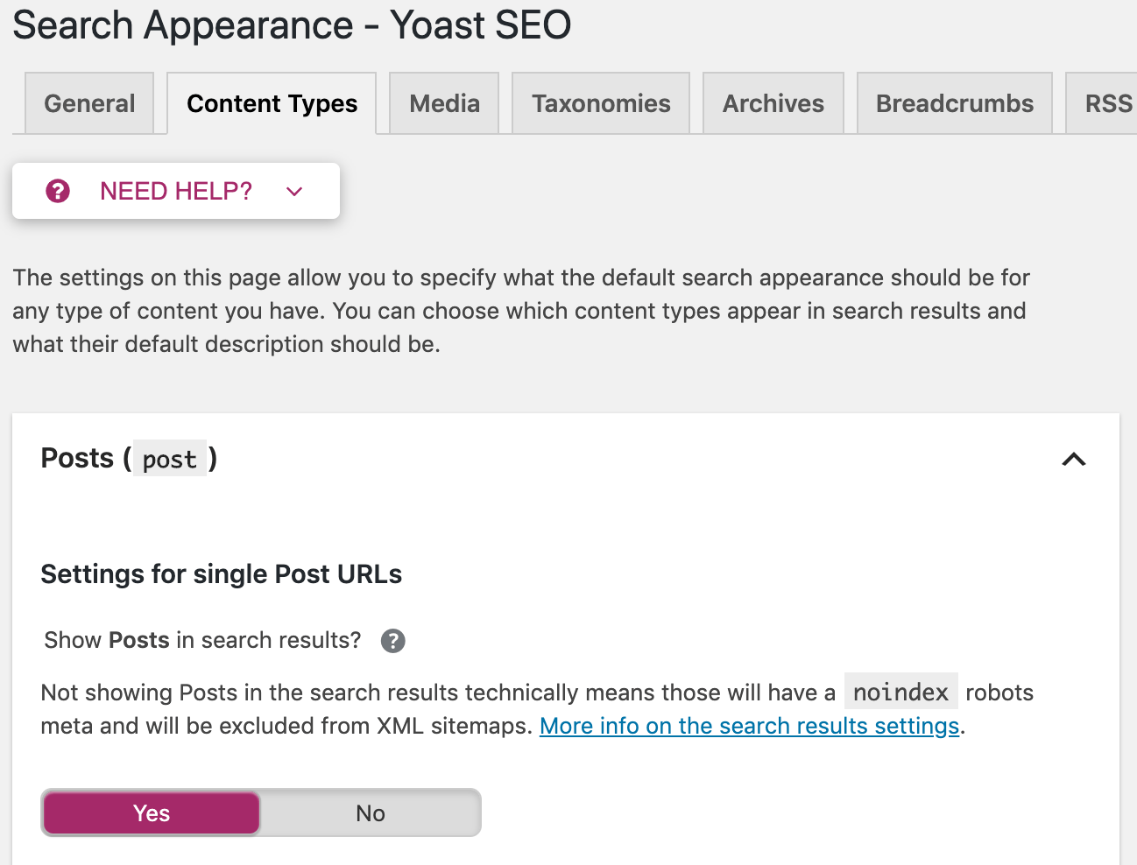Open More info on search results settings link
Viewport: 1137px width, 865px height.
[x=749, y=726]
